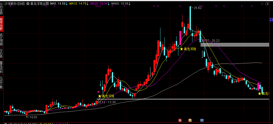Click the star marker at the latest candle
The width and height of the screenshot is (273, 124).
point(259,94)
